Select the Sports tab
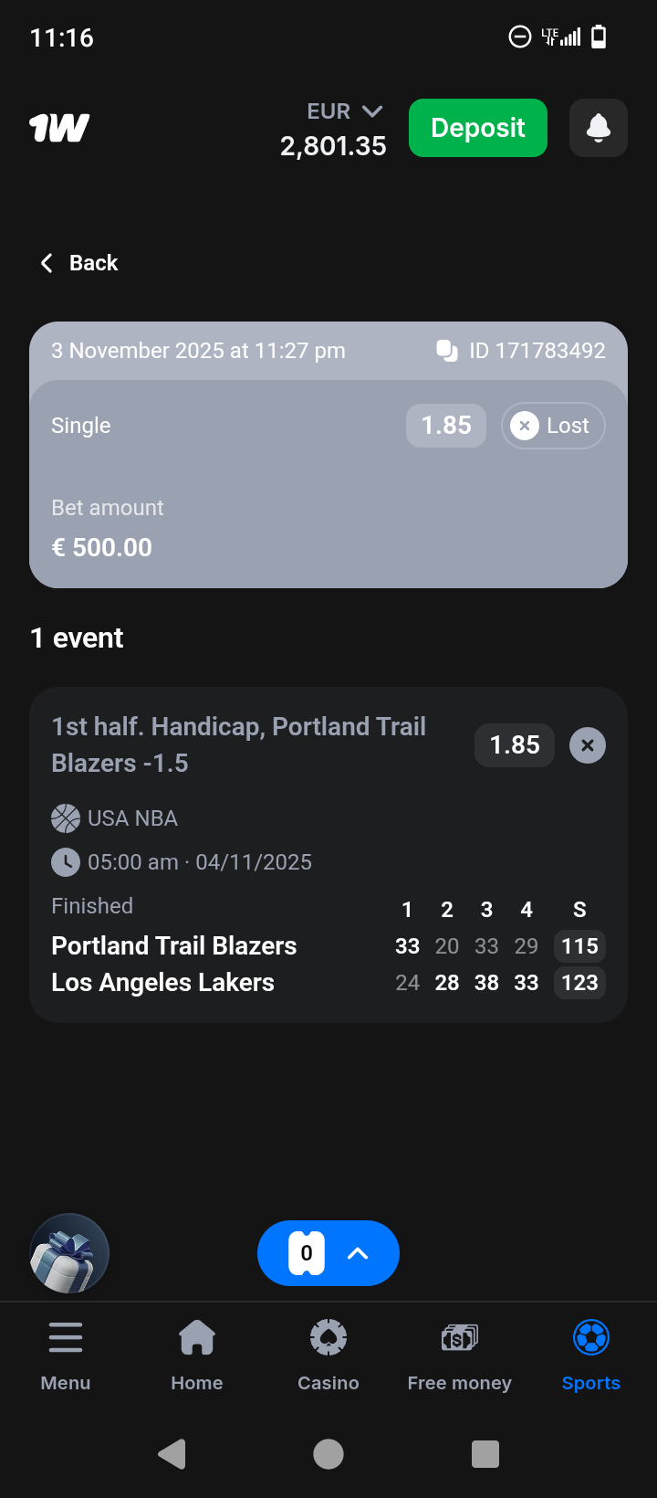 click(x=591, y=1356)
